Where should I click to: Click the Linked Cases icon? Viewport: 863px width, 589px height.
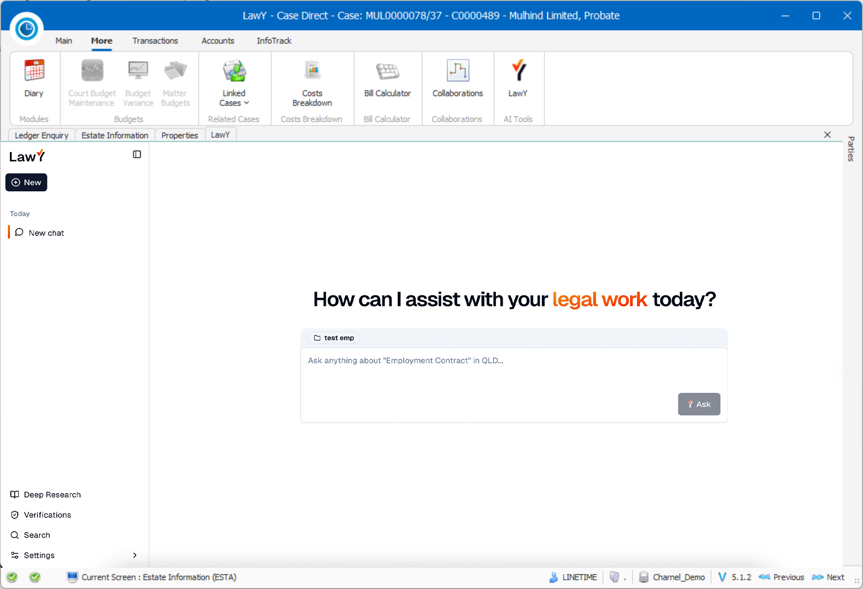point(234,71)
